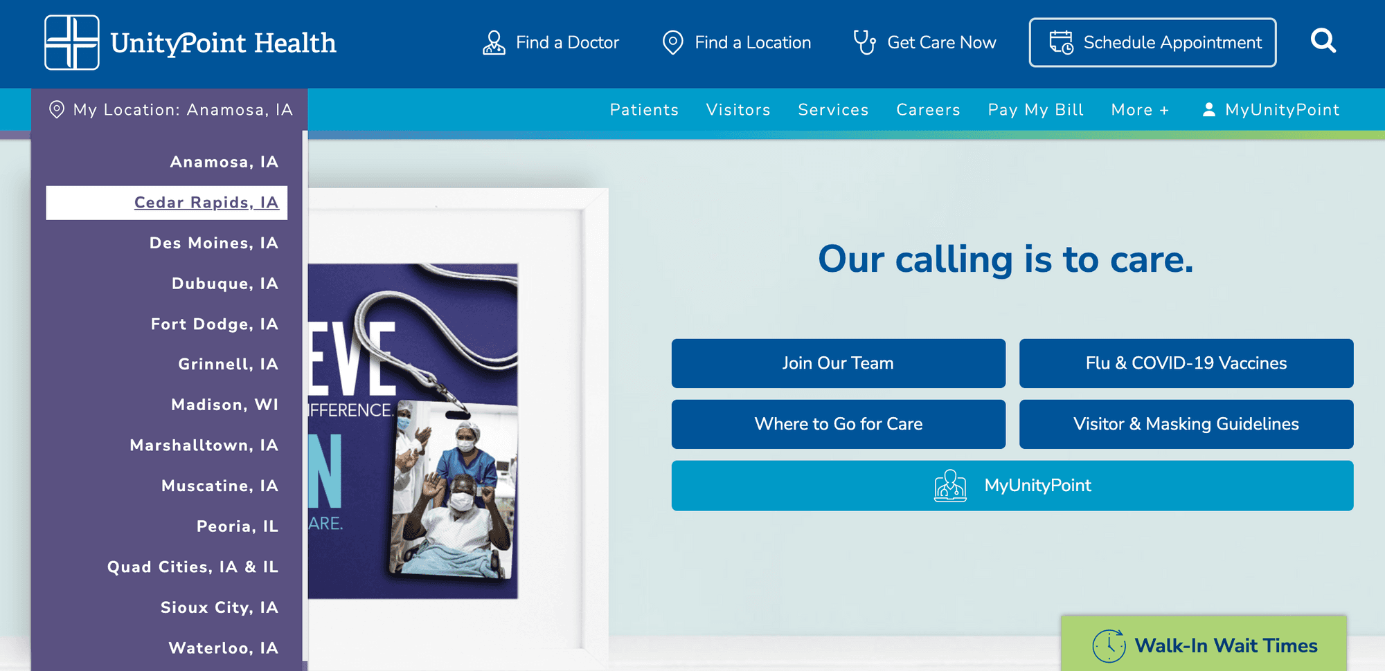Click the calendar icon in Schedule Appointment
This screenshot has height=671, width=1385.
coord(1060,42)
